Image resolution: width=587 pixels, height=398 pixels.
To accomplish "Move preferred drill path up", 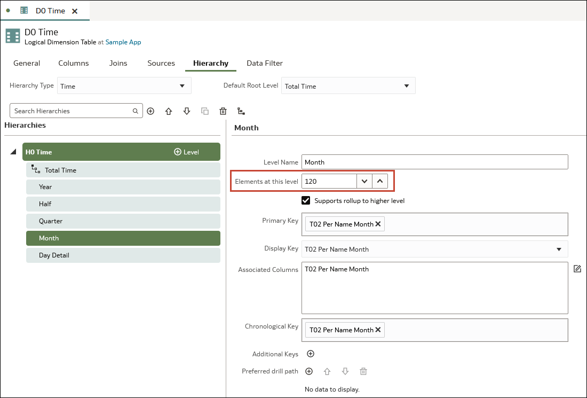I will (327, 371).
